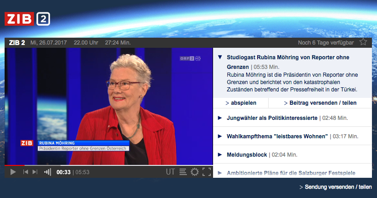Expand the Meldungsblock segment
Screen dimensions: 377x198
[220, 154]
